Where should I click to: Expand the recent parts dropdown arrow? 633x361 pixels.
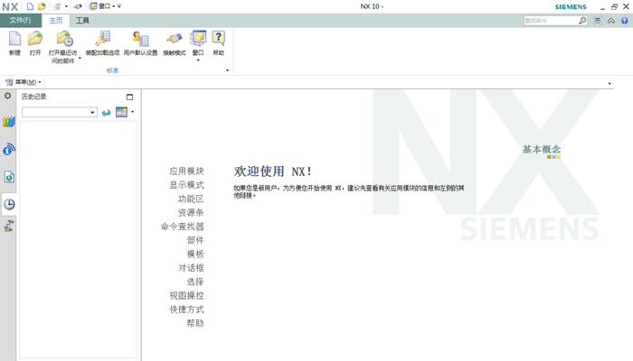coord(80,59)
